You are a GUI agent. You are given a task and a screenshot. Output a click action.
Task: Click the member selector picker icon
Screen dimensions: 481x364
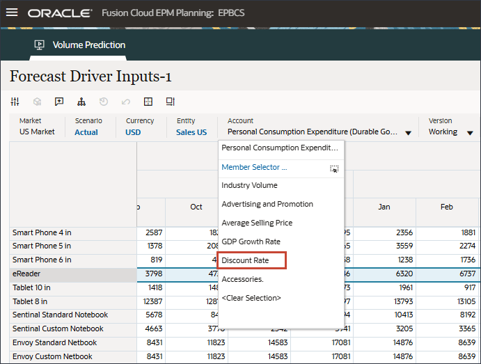pyautogui.click(x=334, y=168)
